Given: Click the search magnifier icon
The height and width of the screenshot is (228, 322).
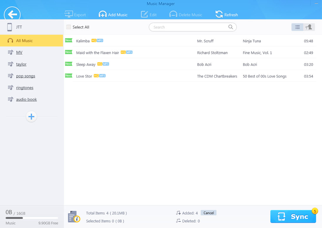Looking at the screenshot, I should coord(231,27).
